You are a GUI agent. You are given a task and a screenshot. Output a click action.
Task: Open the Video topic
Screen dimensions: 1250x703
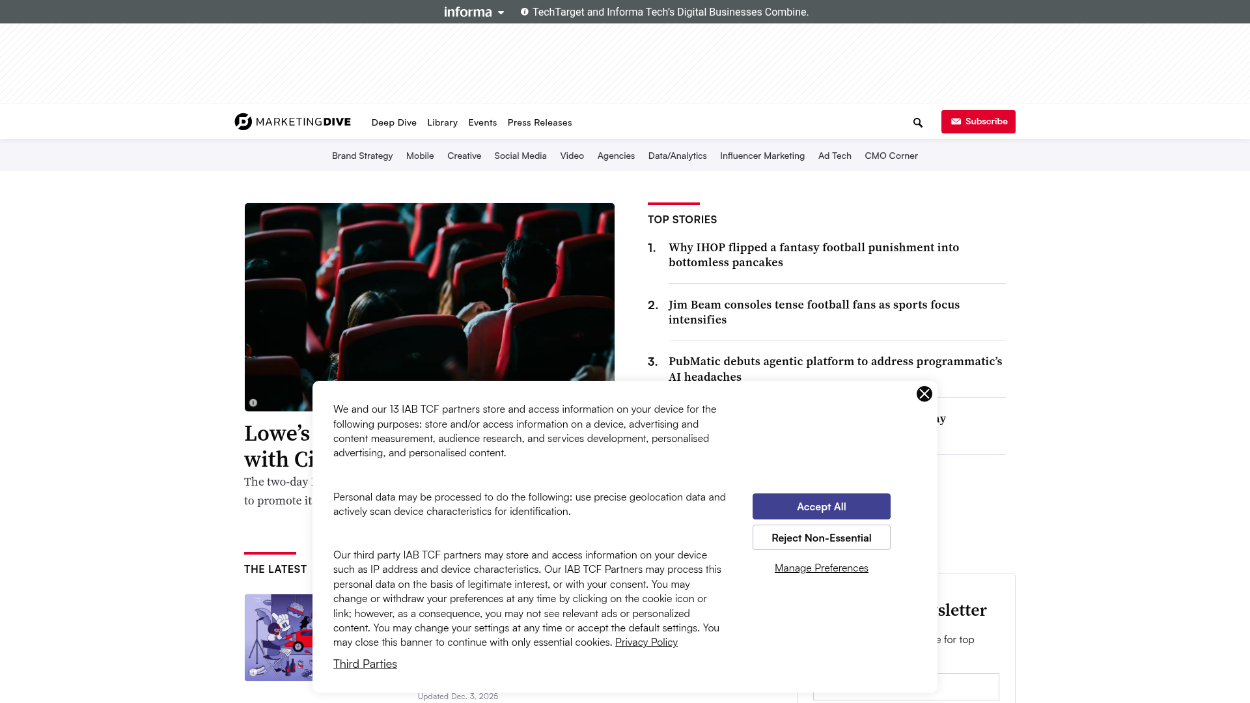[572, 156]
